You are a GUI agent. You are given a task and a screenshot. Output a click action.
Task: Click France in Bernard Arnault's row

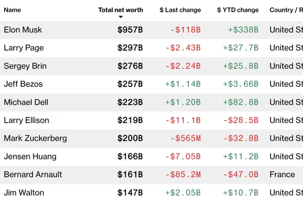282,175
